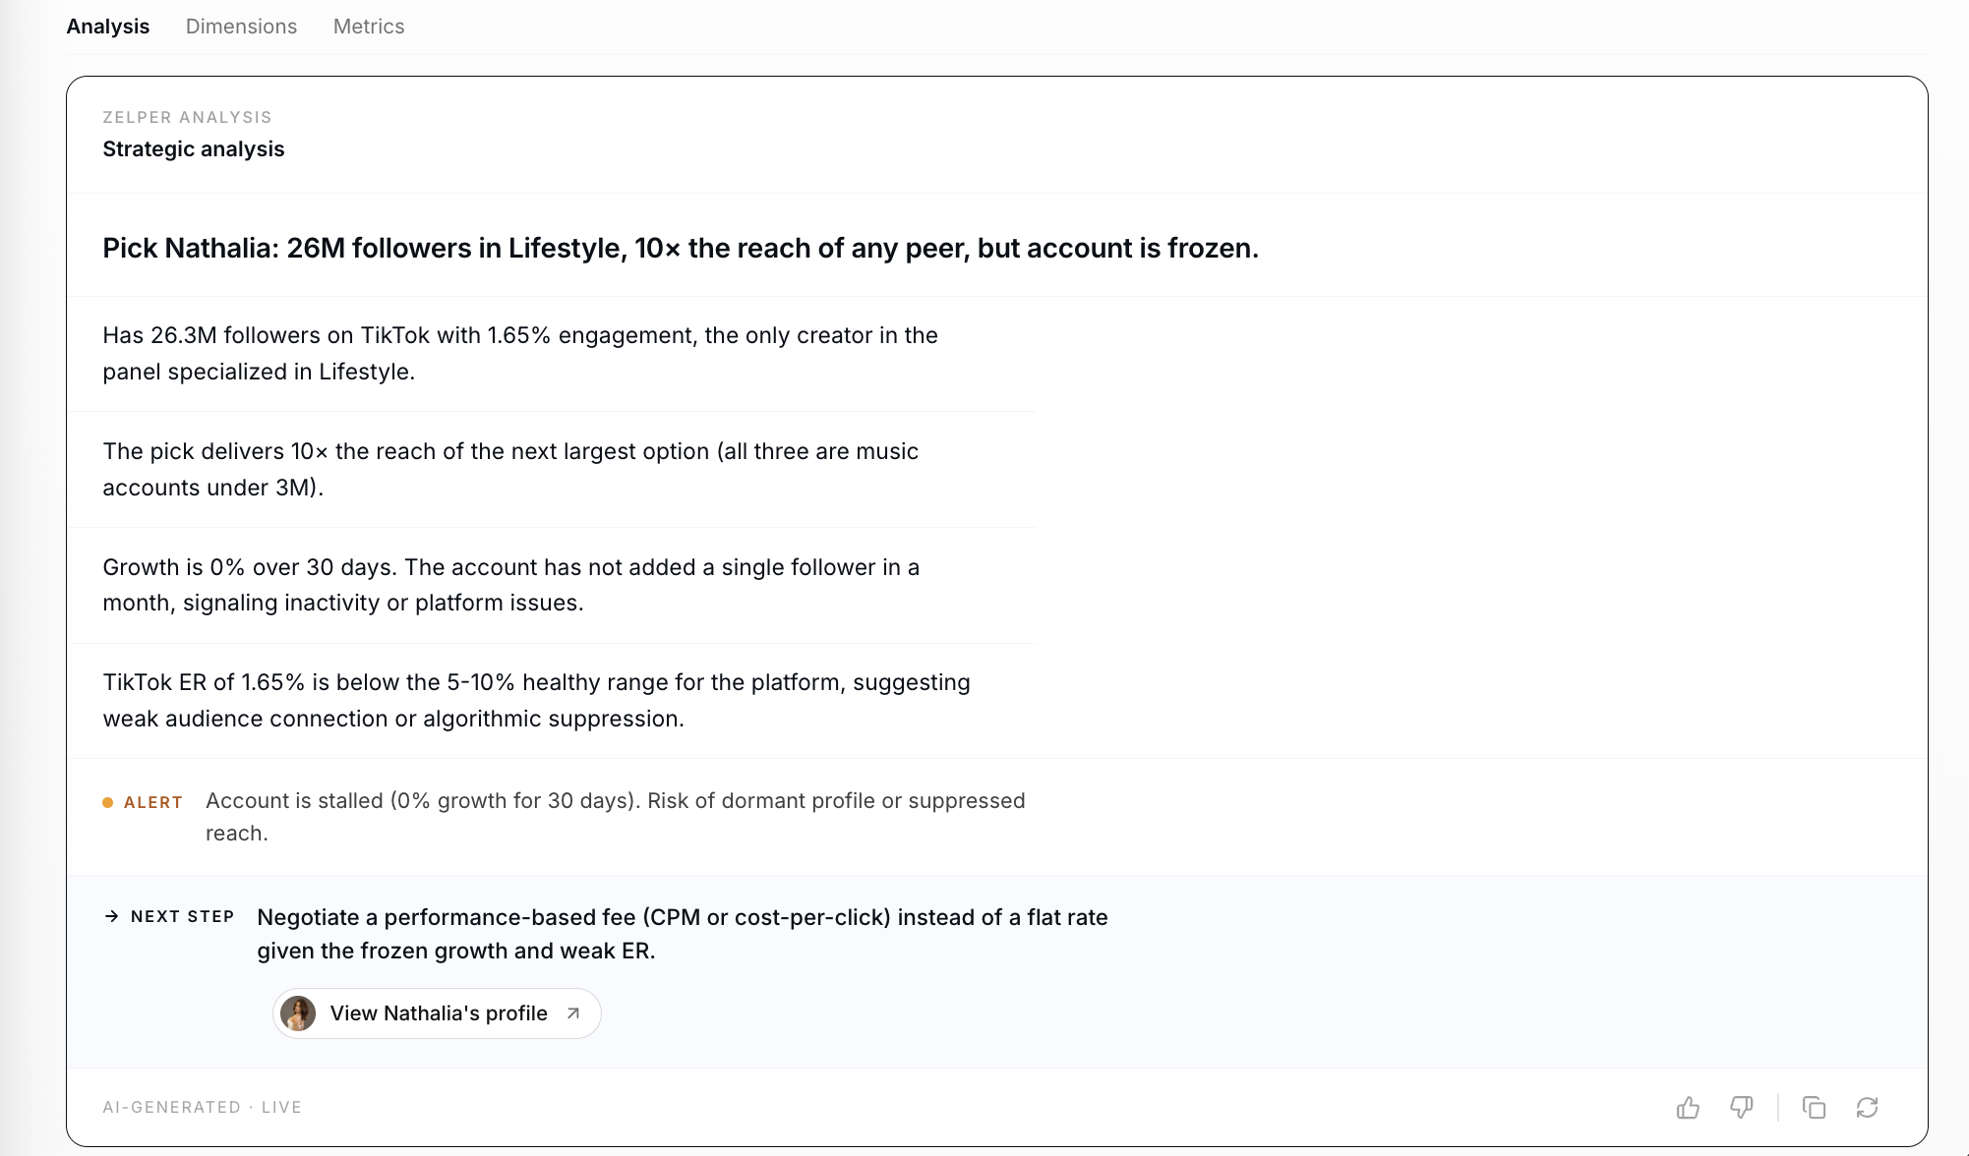This screenshot has height=1156, width=1969.
Task: Click the external-link arrow beside Nathalia's profile
Action: [573, 1013]
